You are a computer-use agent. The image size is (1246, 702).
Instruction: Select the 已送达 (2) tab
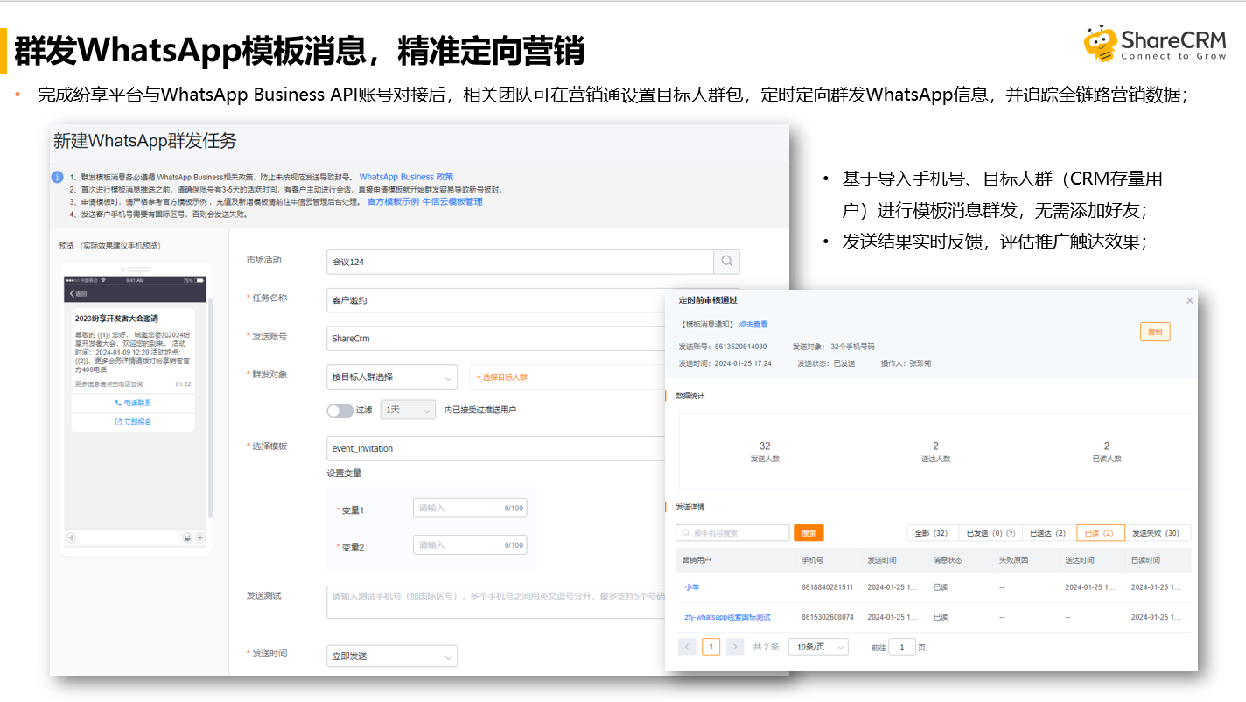[x=1049, y=533]
